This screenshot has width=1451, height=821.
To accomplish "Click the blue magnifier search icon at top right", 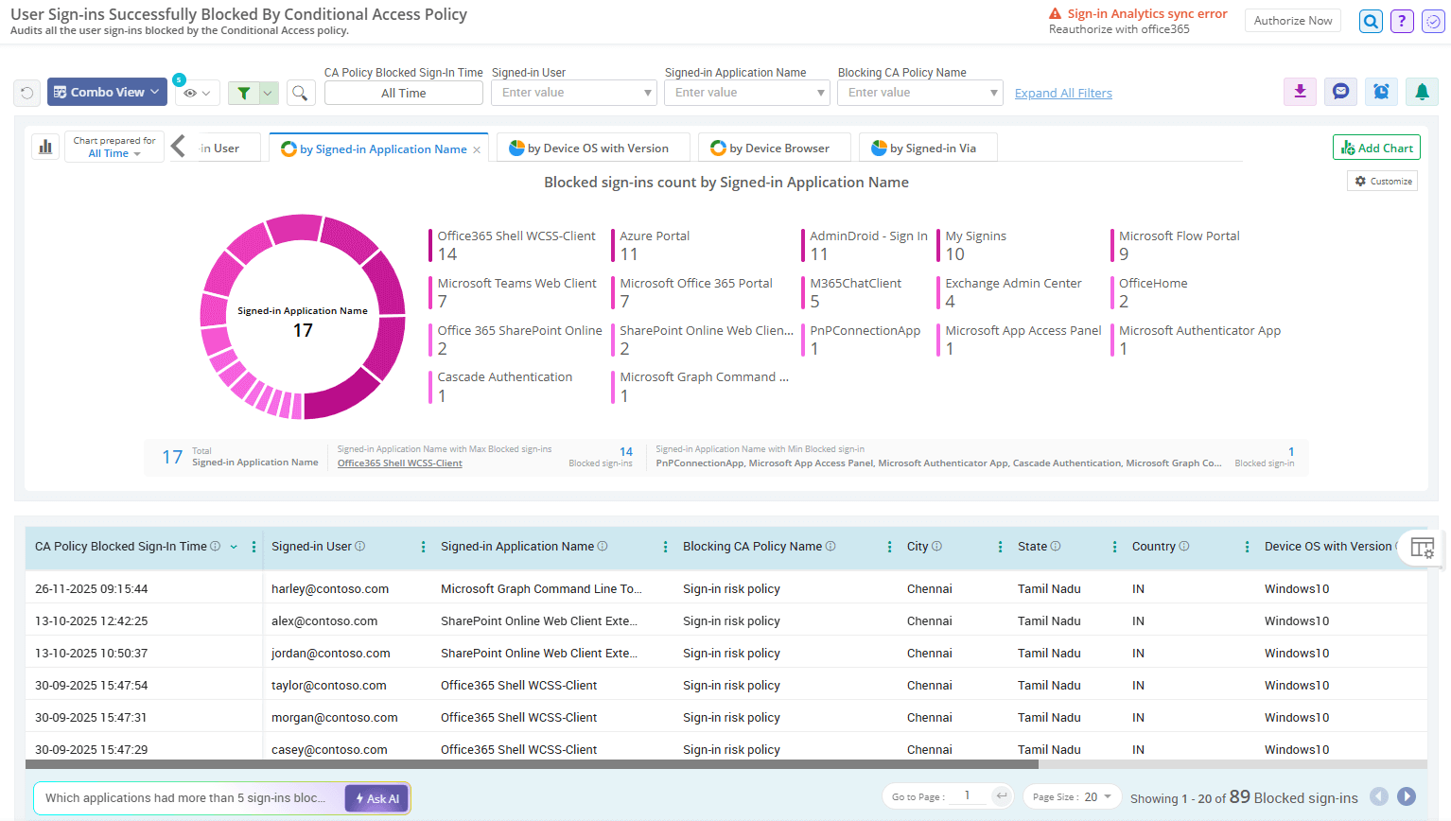I will (x=1371, y=21).
